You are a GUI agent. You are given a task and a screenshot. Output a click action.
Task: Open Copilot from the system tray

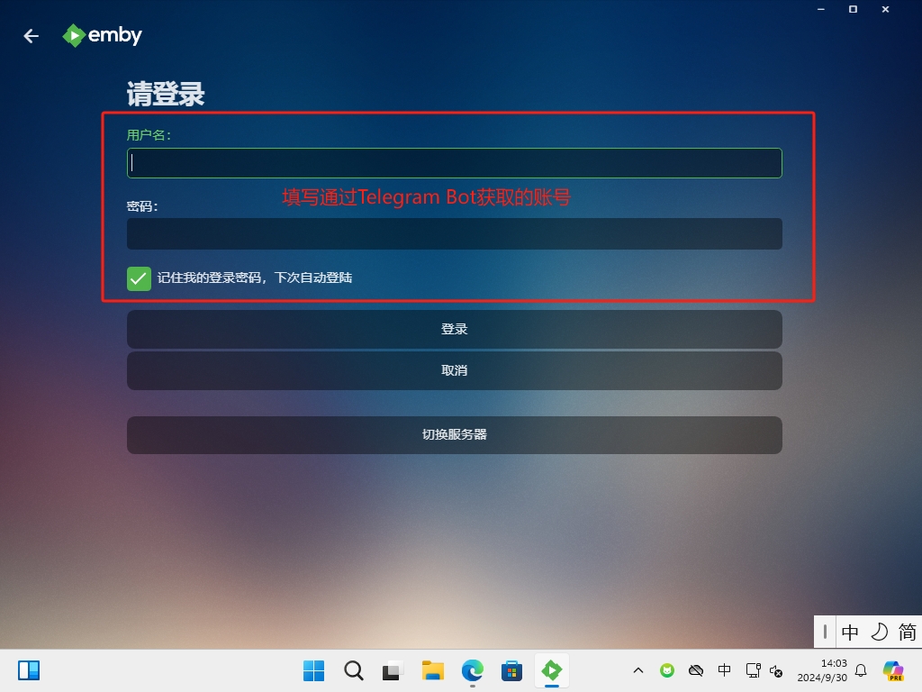(893, 670)
